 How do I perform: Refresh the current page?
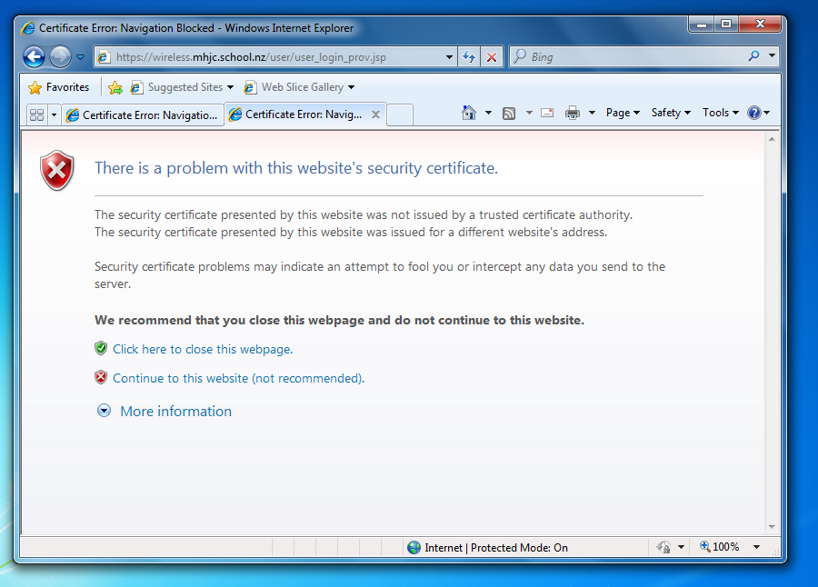pos(469,56)
